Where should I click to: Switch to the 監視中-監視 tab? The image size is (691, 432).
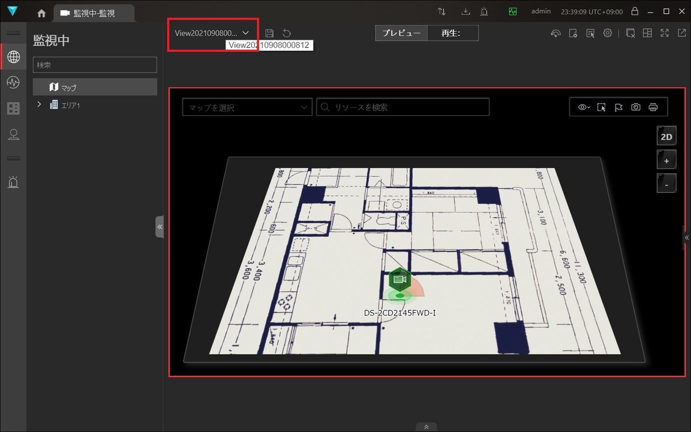click(94, 13)
